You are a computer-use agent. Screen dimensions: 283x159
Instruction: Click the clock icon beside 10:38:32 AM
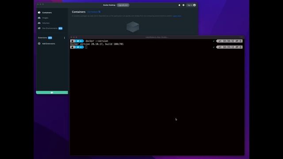(x=241, y=41)
